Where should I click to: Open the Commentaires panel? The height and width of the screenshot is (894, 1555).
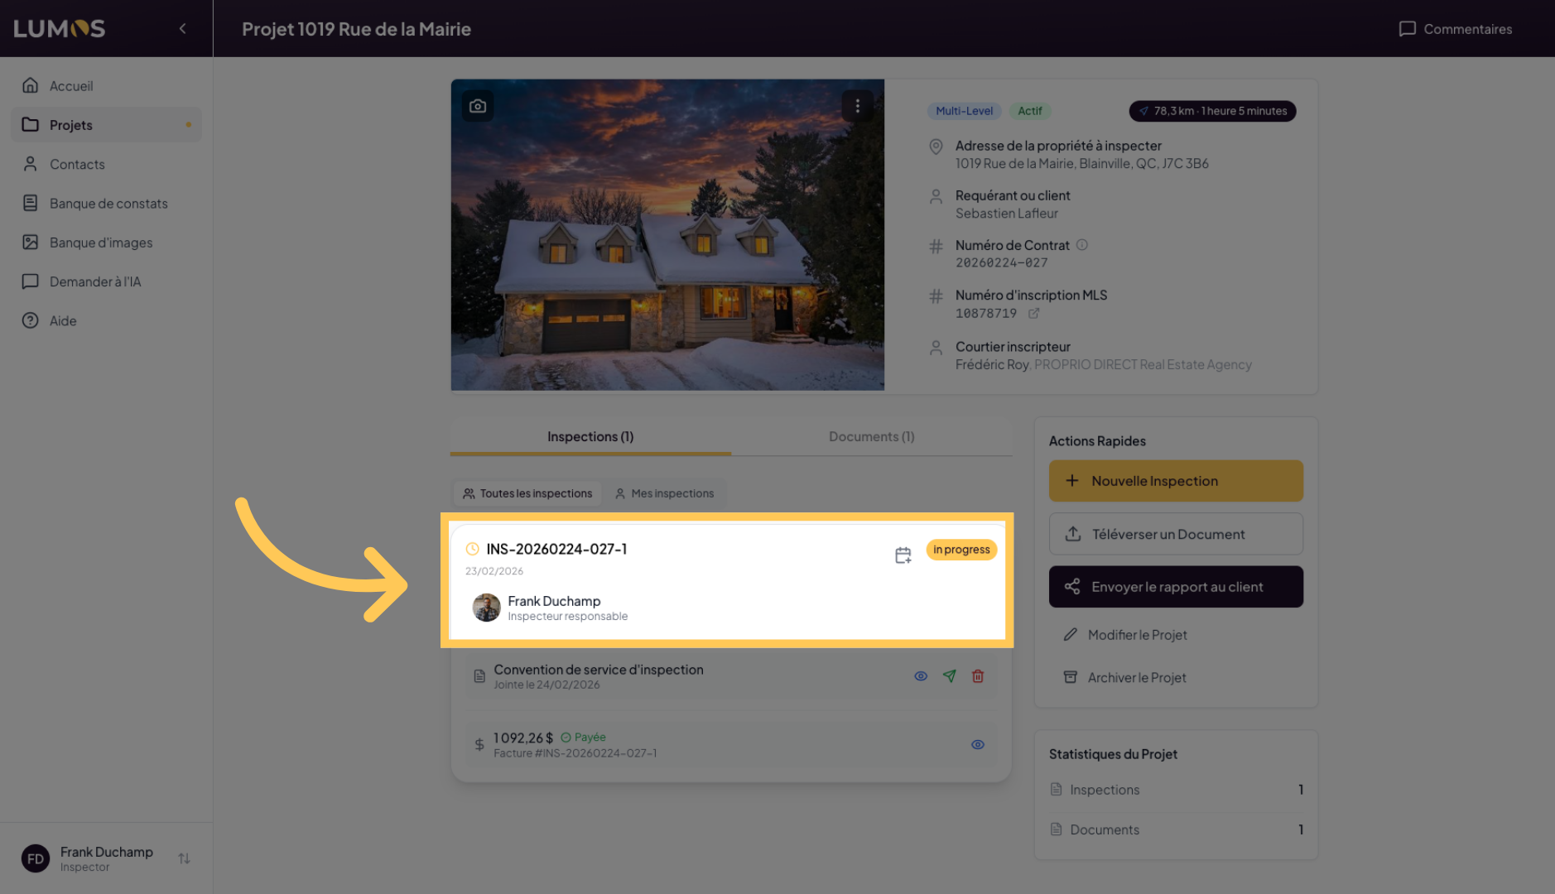tap(1455, 28)
